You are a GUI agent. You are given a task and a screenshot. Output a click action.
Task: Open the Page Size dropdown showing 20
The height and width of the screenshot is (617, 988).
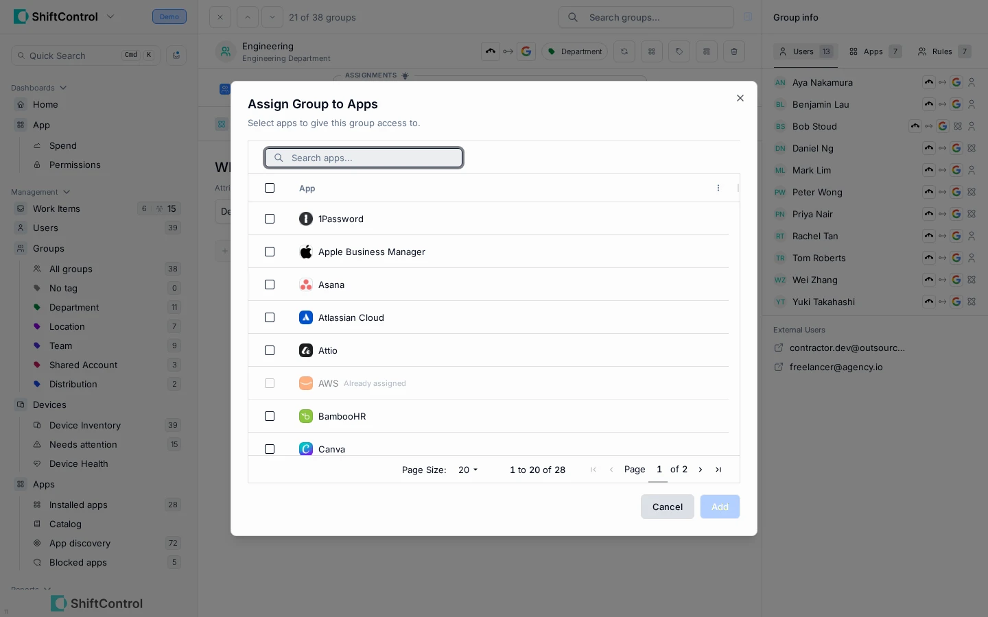[x=468, y=470]
